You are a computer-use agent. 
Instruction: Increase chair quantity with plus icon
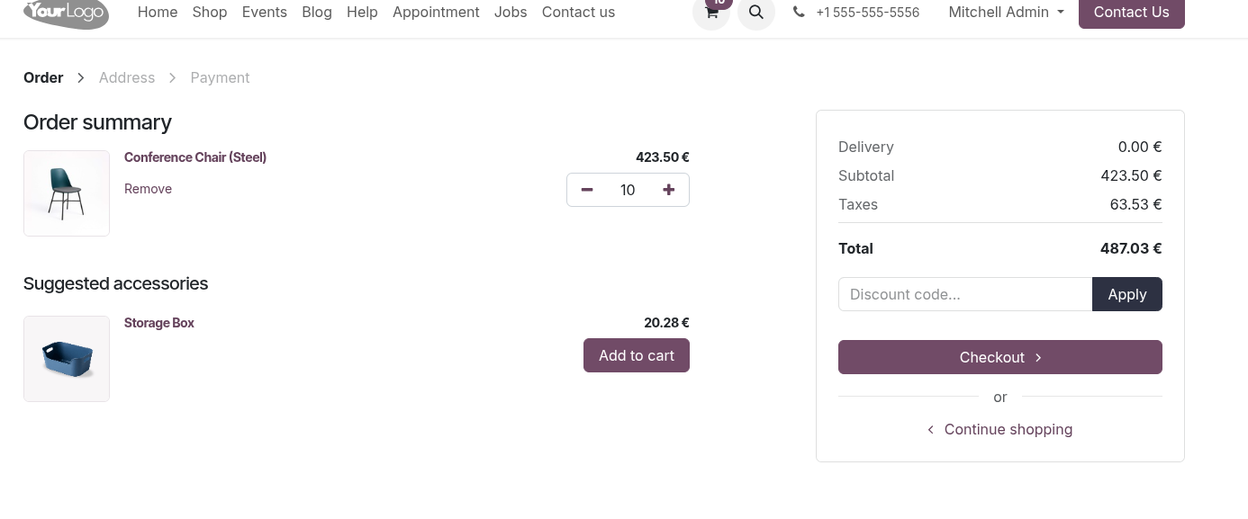click(668, 190)
